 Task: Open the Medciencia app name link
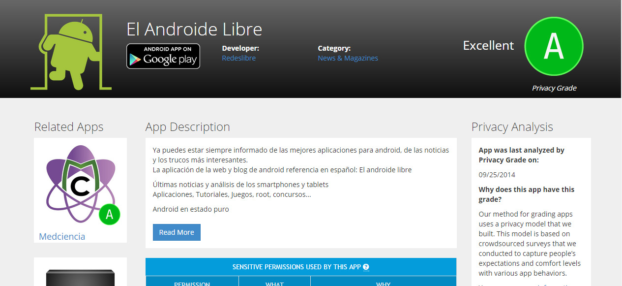(62, 236)
